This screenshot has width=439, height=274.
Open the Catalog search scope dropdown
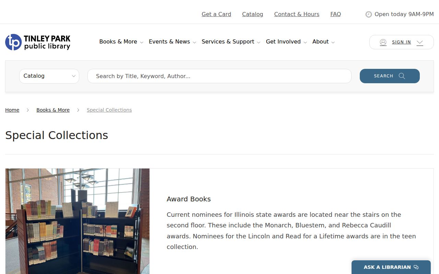[x=49, y=76]
